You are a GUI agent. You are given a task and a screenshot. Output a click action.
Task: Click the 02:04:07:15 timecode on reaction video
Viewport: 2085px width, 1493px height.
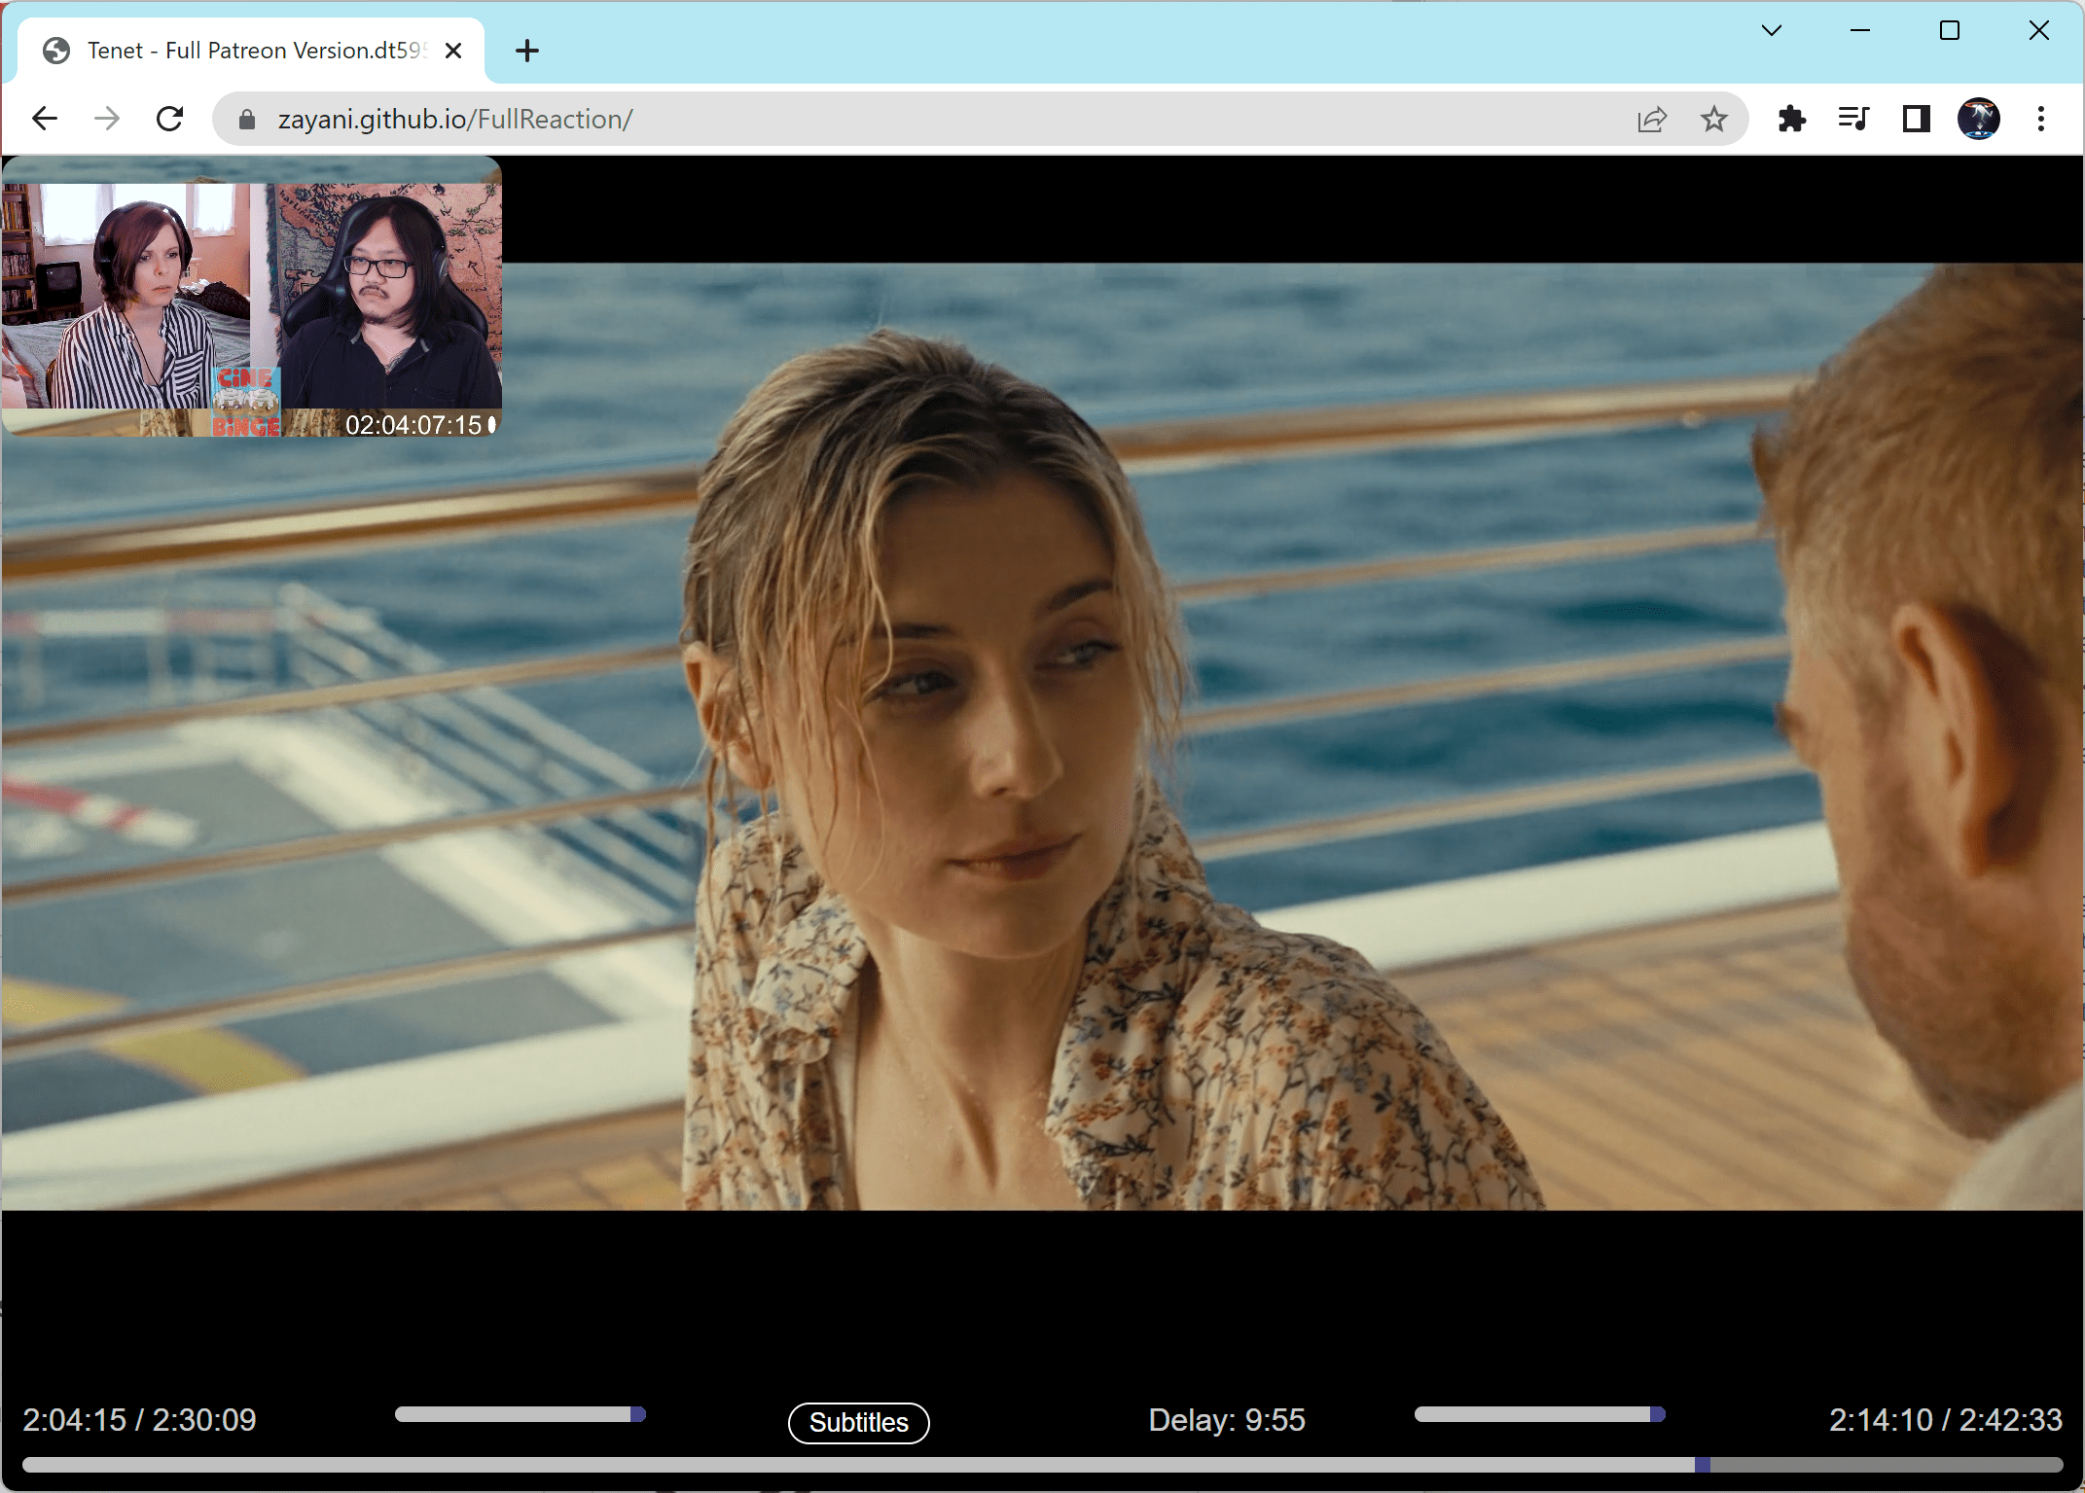click(414, 425)
